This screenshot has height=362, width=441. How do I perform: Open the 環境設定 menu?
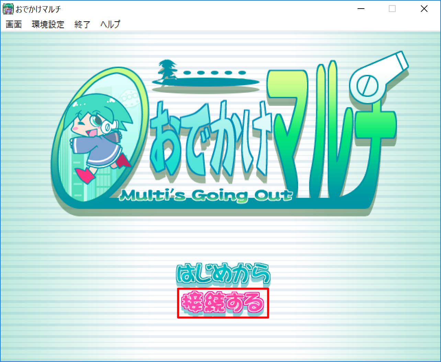point(48,24)
